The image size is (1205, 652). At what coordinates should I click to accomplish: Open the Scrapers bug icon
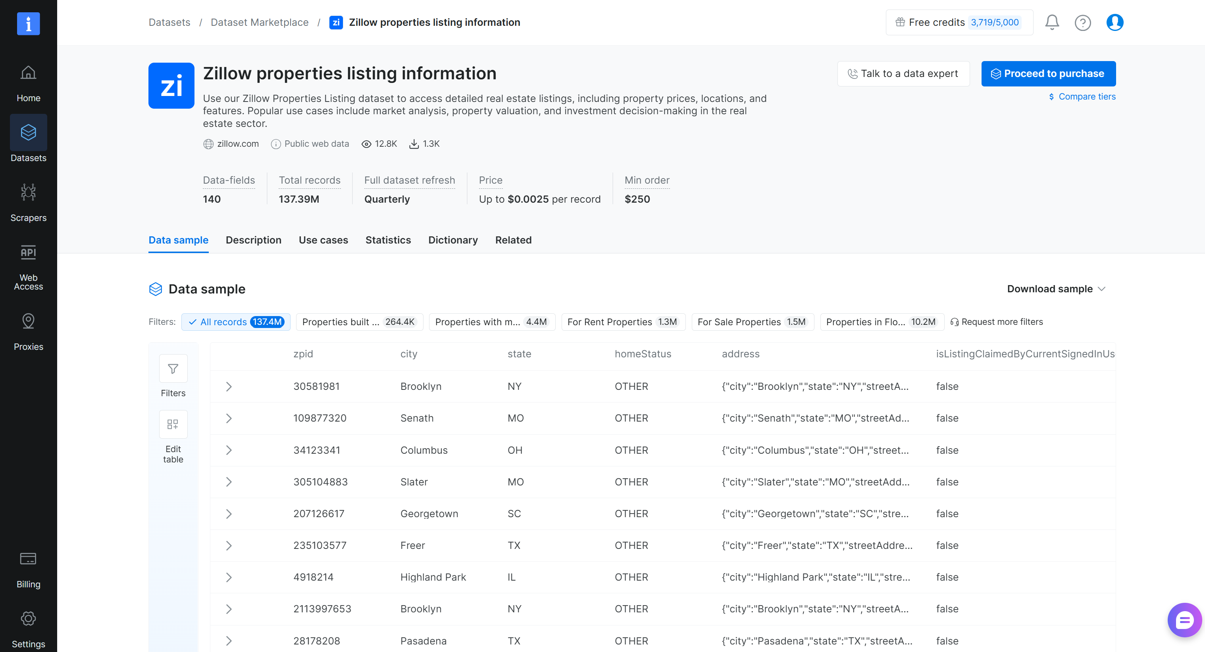(x=28, y=192)
